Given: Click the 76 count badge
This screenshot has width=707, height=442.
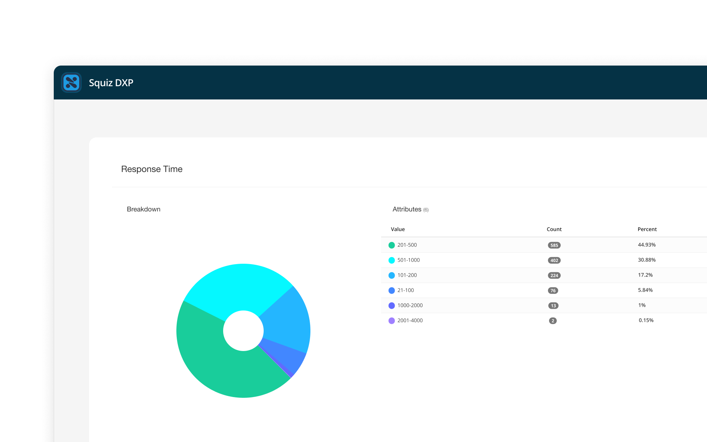Looking at the screenshot, I should 553,291.
